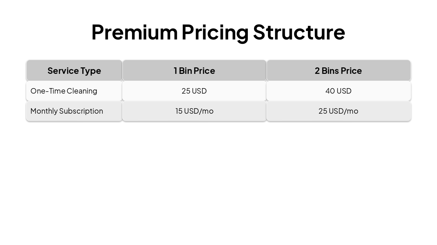This screenshot has width=437, height=245.
Task: Select the 1 Bin Price column header
Action: (194, 70)
